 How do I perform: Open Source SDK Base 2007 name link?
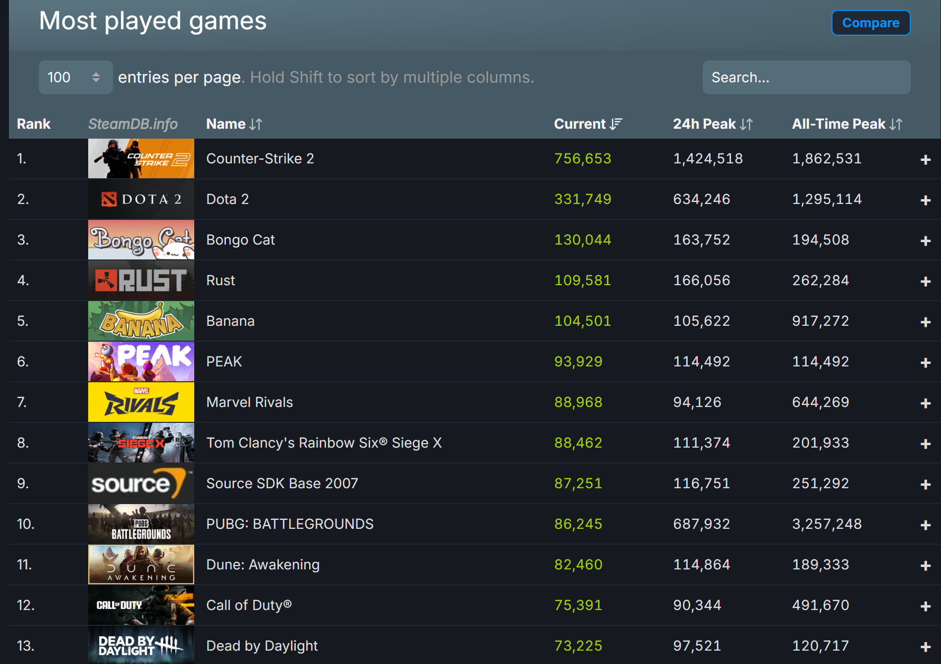(282, 483)
